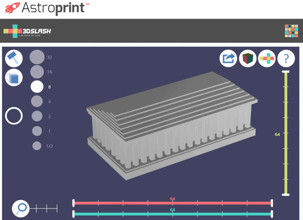
Task: Choose cube size 1
Action: [37, 131]
